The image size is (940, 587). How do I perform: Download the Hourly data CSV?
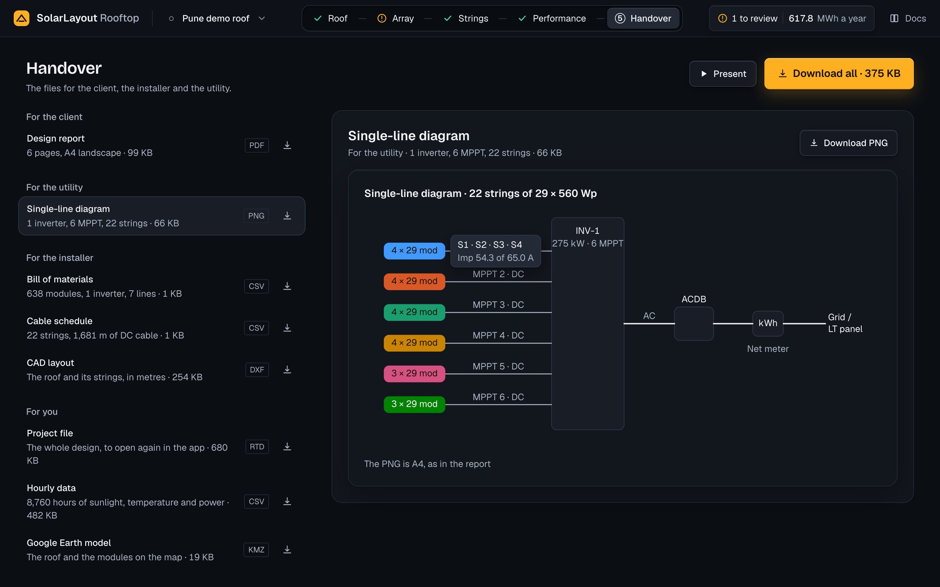287,502
